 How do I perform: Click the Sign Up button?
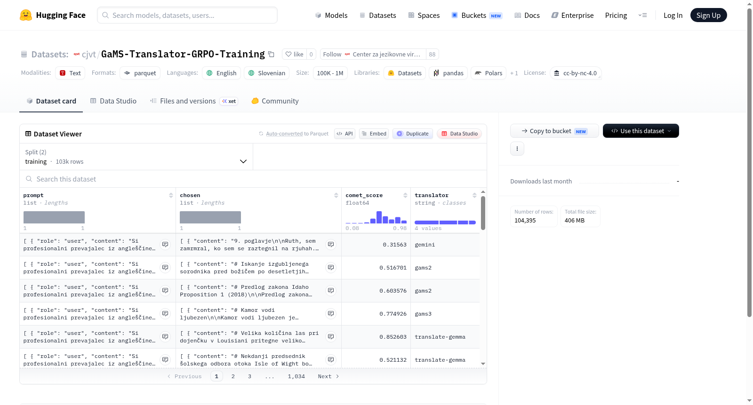pos(708,15)
